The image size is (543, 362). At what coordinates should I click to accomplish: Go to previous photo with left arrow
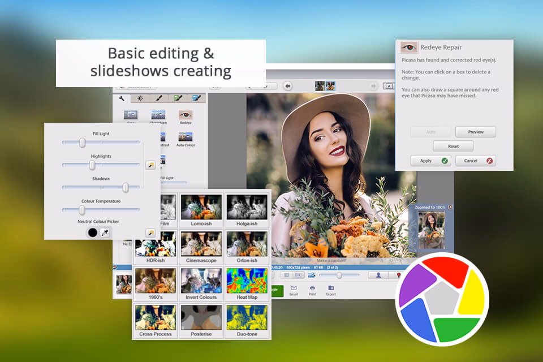[x=288, y=86]
